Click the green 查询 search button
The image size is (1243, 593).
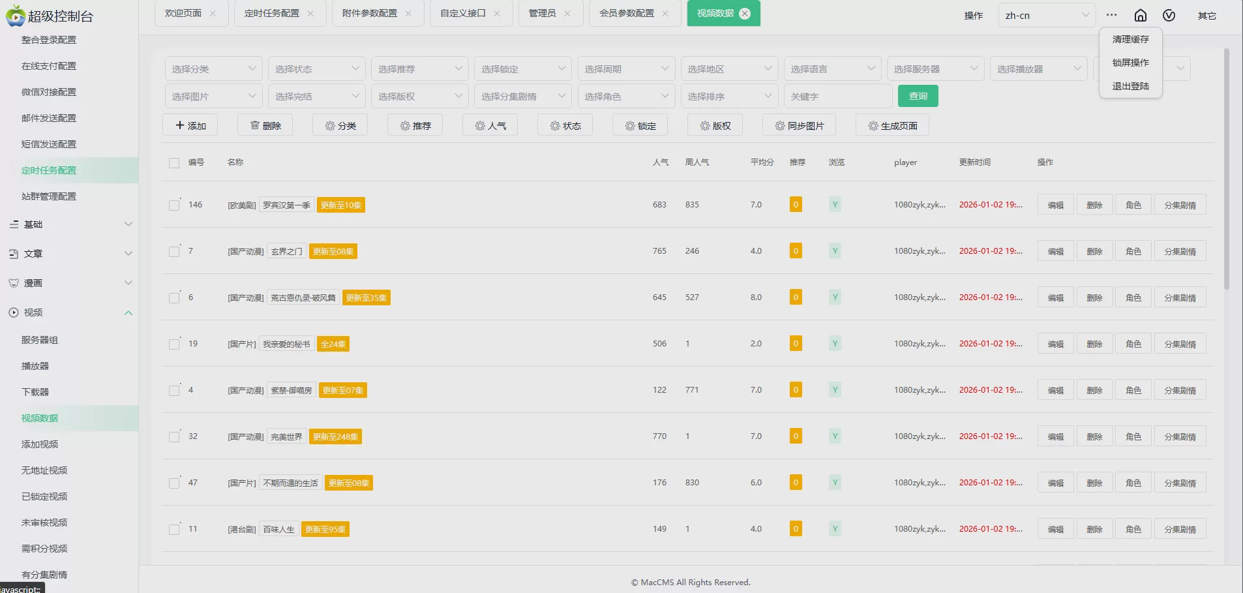pos(918,95)
